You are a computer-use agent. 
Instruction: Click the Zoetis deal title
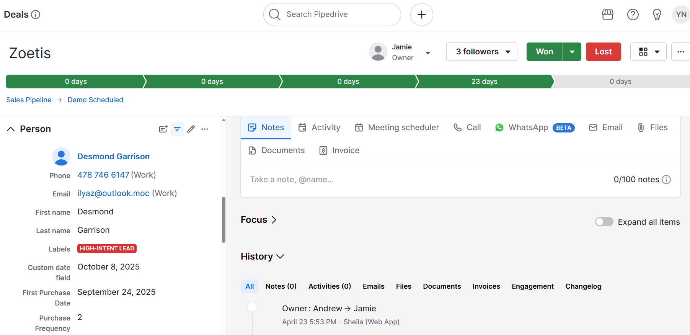pyautogui.click(x=30, y=53)
